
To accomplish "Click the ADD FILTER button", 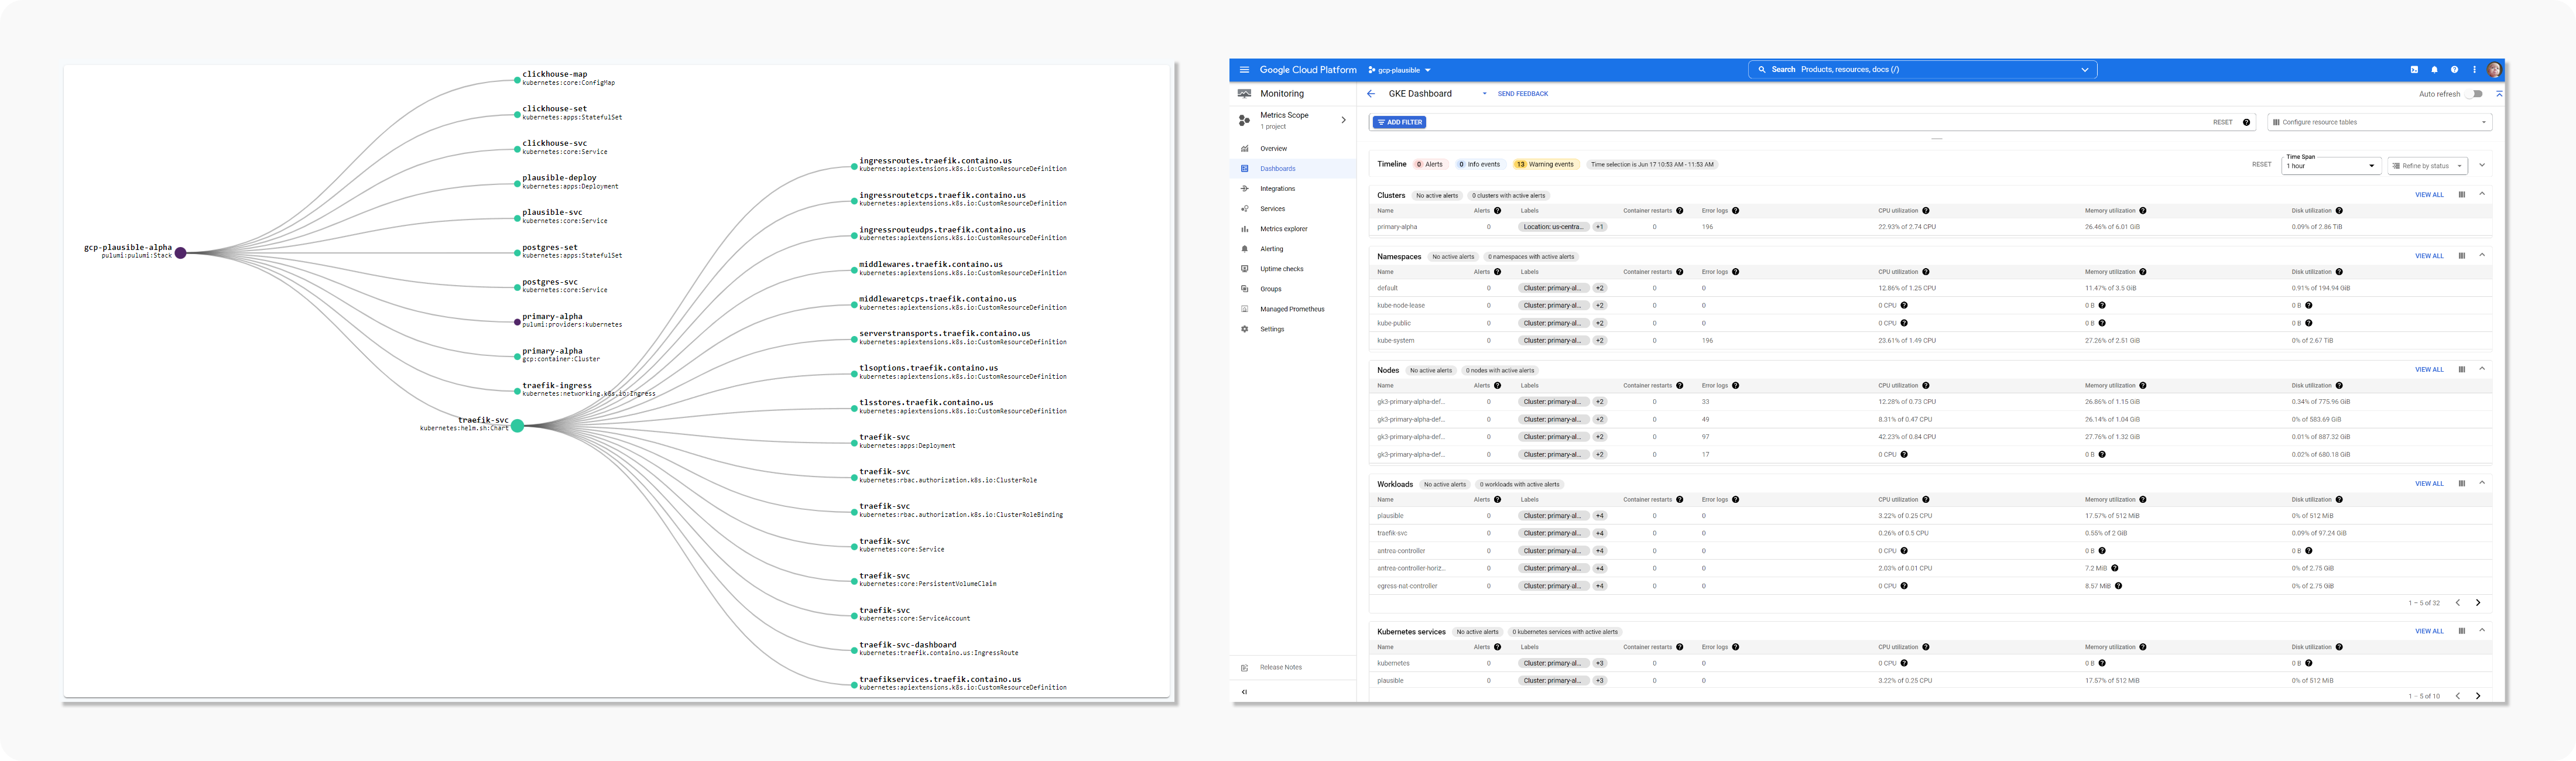I will tap(1399, 122).
